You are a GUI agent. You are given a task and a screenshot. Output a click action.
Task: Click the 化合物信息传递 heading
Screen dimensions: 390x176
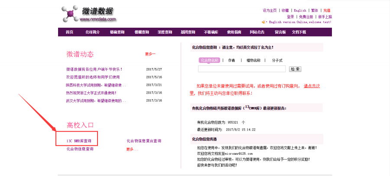tap(205, 139)
